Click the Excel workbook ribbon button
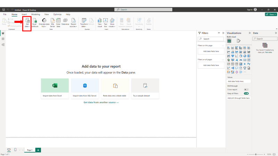This screenshot has width=278, height=156. [35, 23]
